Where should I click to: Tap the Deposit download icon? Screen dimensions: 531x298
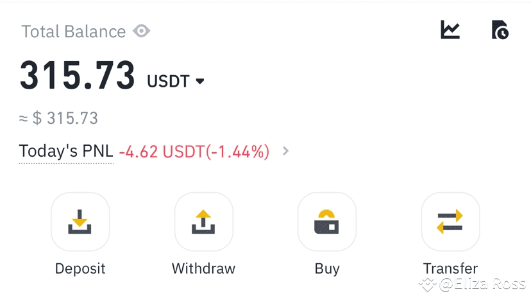point(80,222)
